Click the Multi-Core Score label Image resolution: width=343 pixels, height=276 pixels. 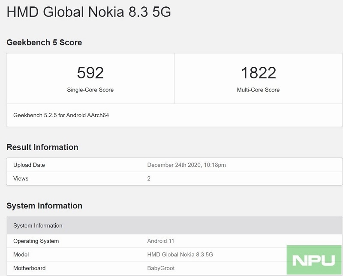(x=258, y=90)
